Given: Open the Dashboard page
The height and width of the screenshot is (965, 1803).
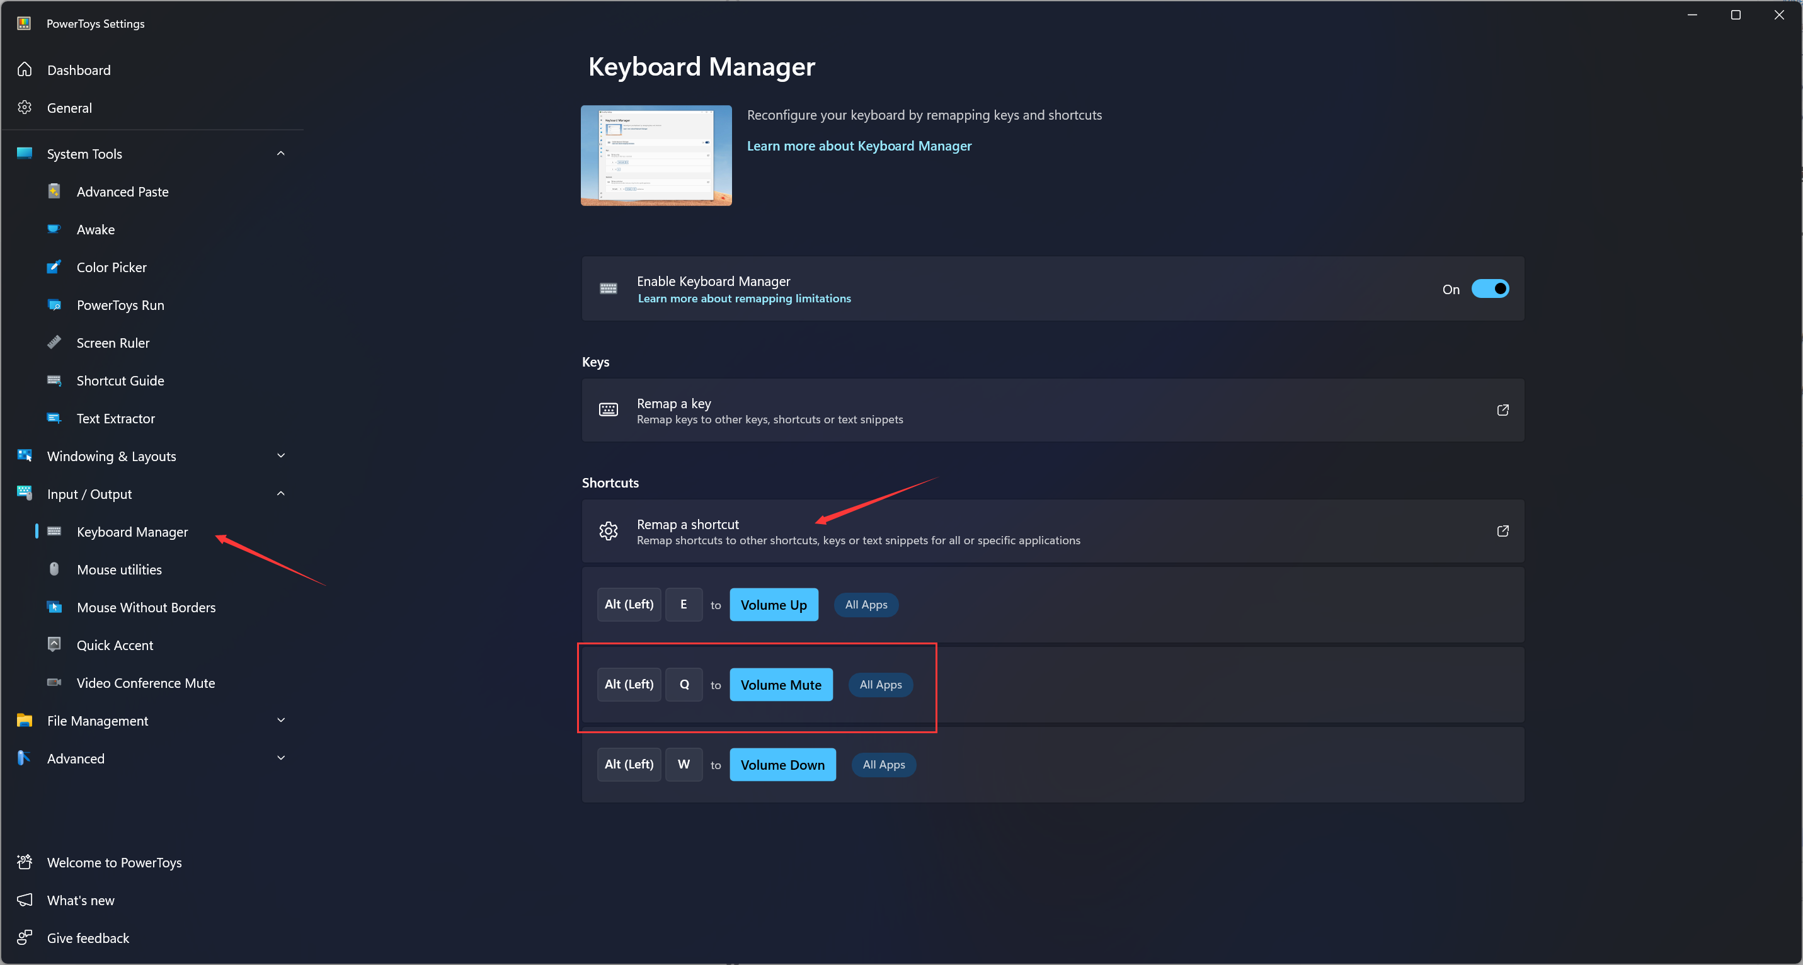Looking at the screenshot, I should (78, 70).
